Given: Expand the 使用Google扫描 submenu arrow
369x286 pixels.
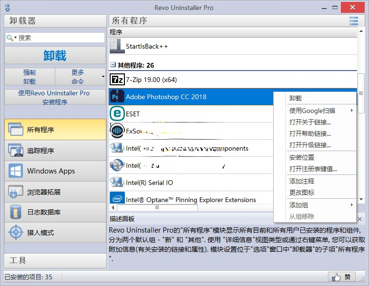Looking at the screenshot, I should pos(351,110).
